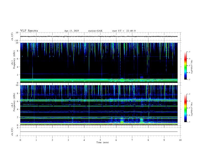
Task: Click time axis tick label "5"
Action: click(x=100, y=140)
